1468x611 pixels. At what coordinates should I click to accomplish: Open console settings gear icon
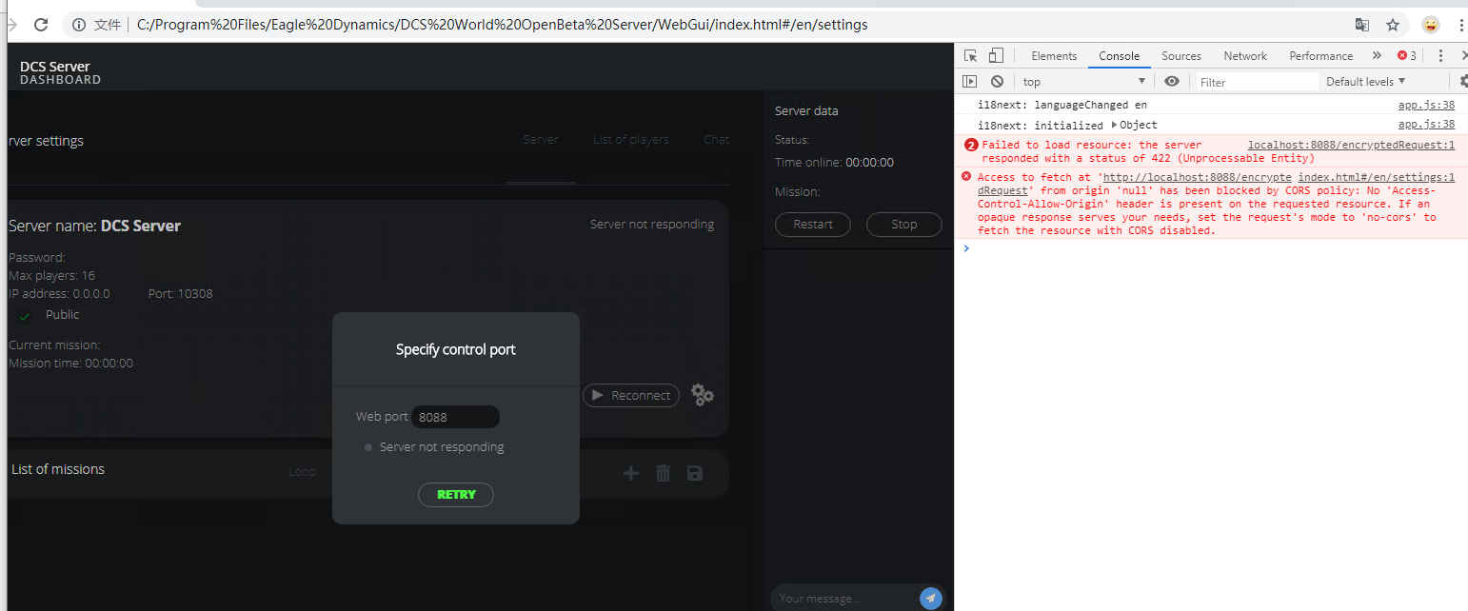tap(1463, 82)
